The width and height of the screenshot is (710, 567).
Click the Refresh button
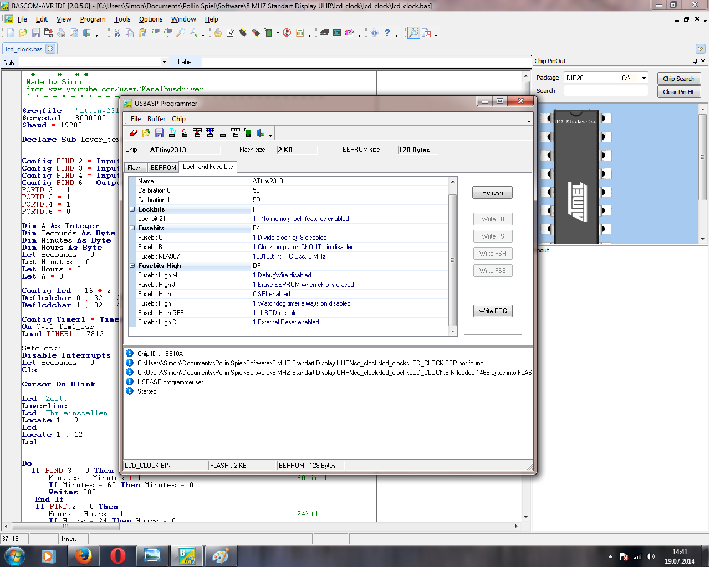pos(492,193)
